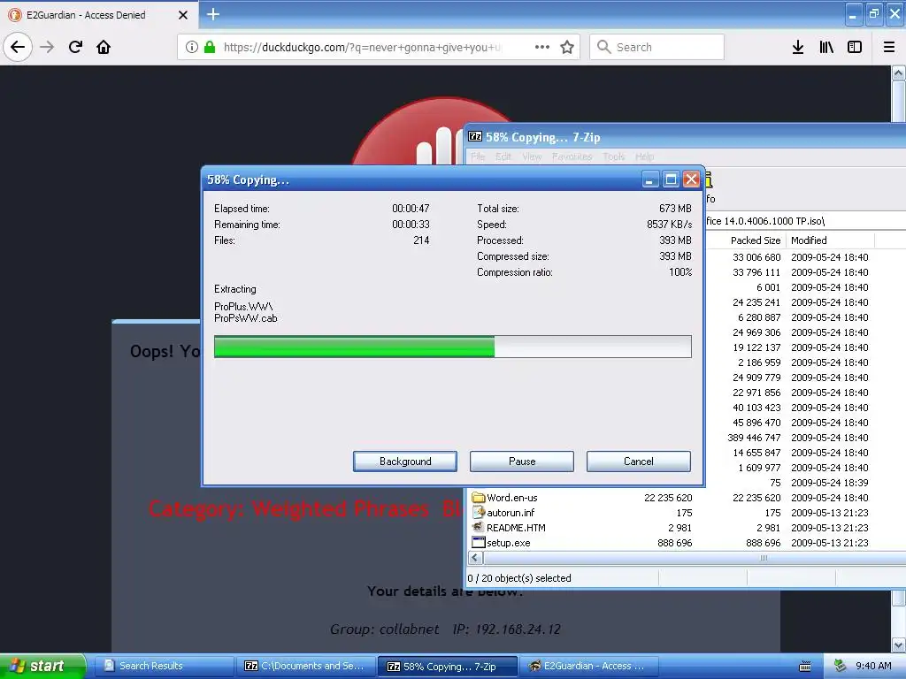Click the packed size 6 001 entry
Viewport: 906px width, 679px height.
click(769, 287)
